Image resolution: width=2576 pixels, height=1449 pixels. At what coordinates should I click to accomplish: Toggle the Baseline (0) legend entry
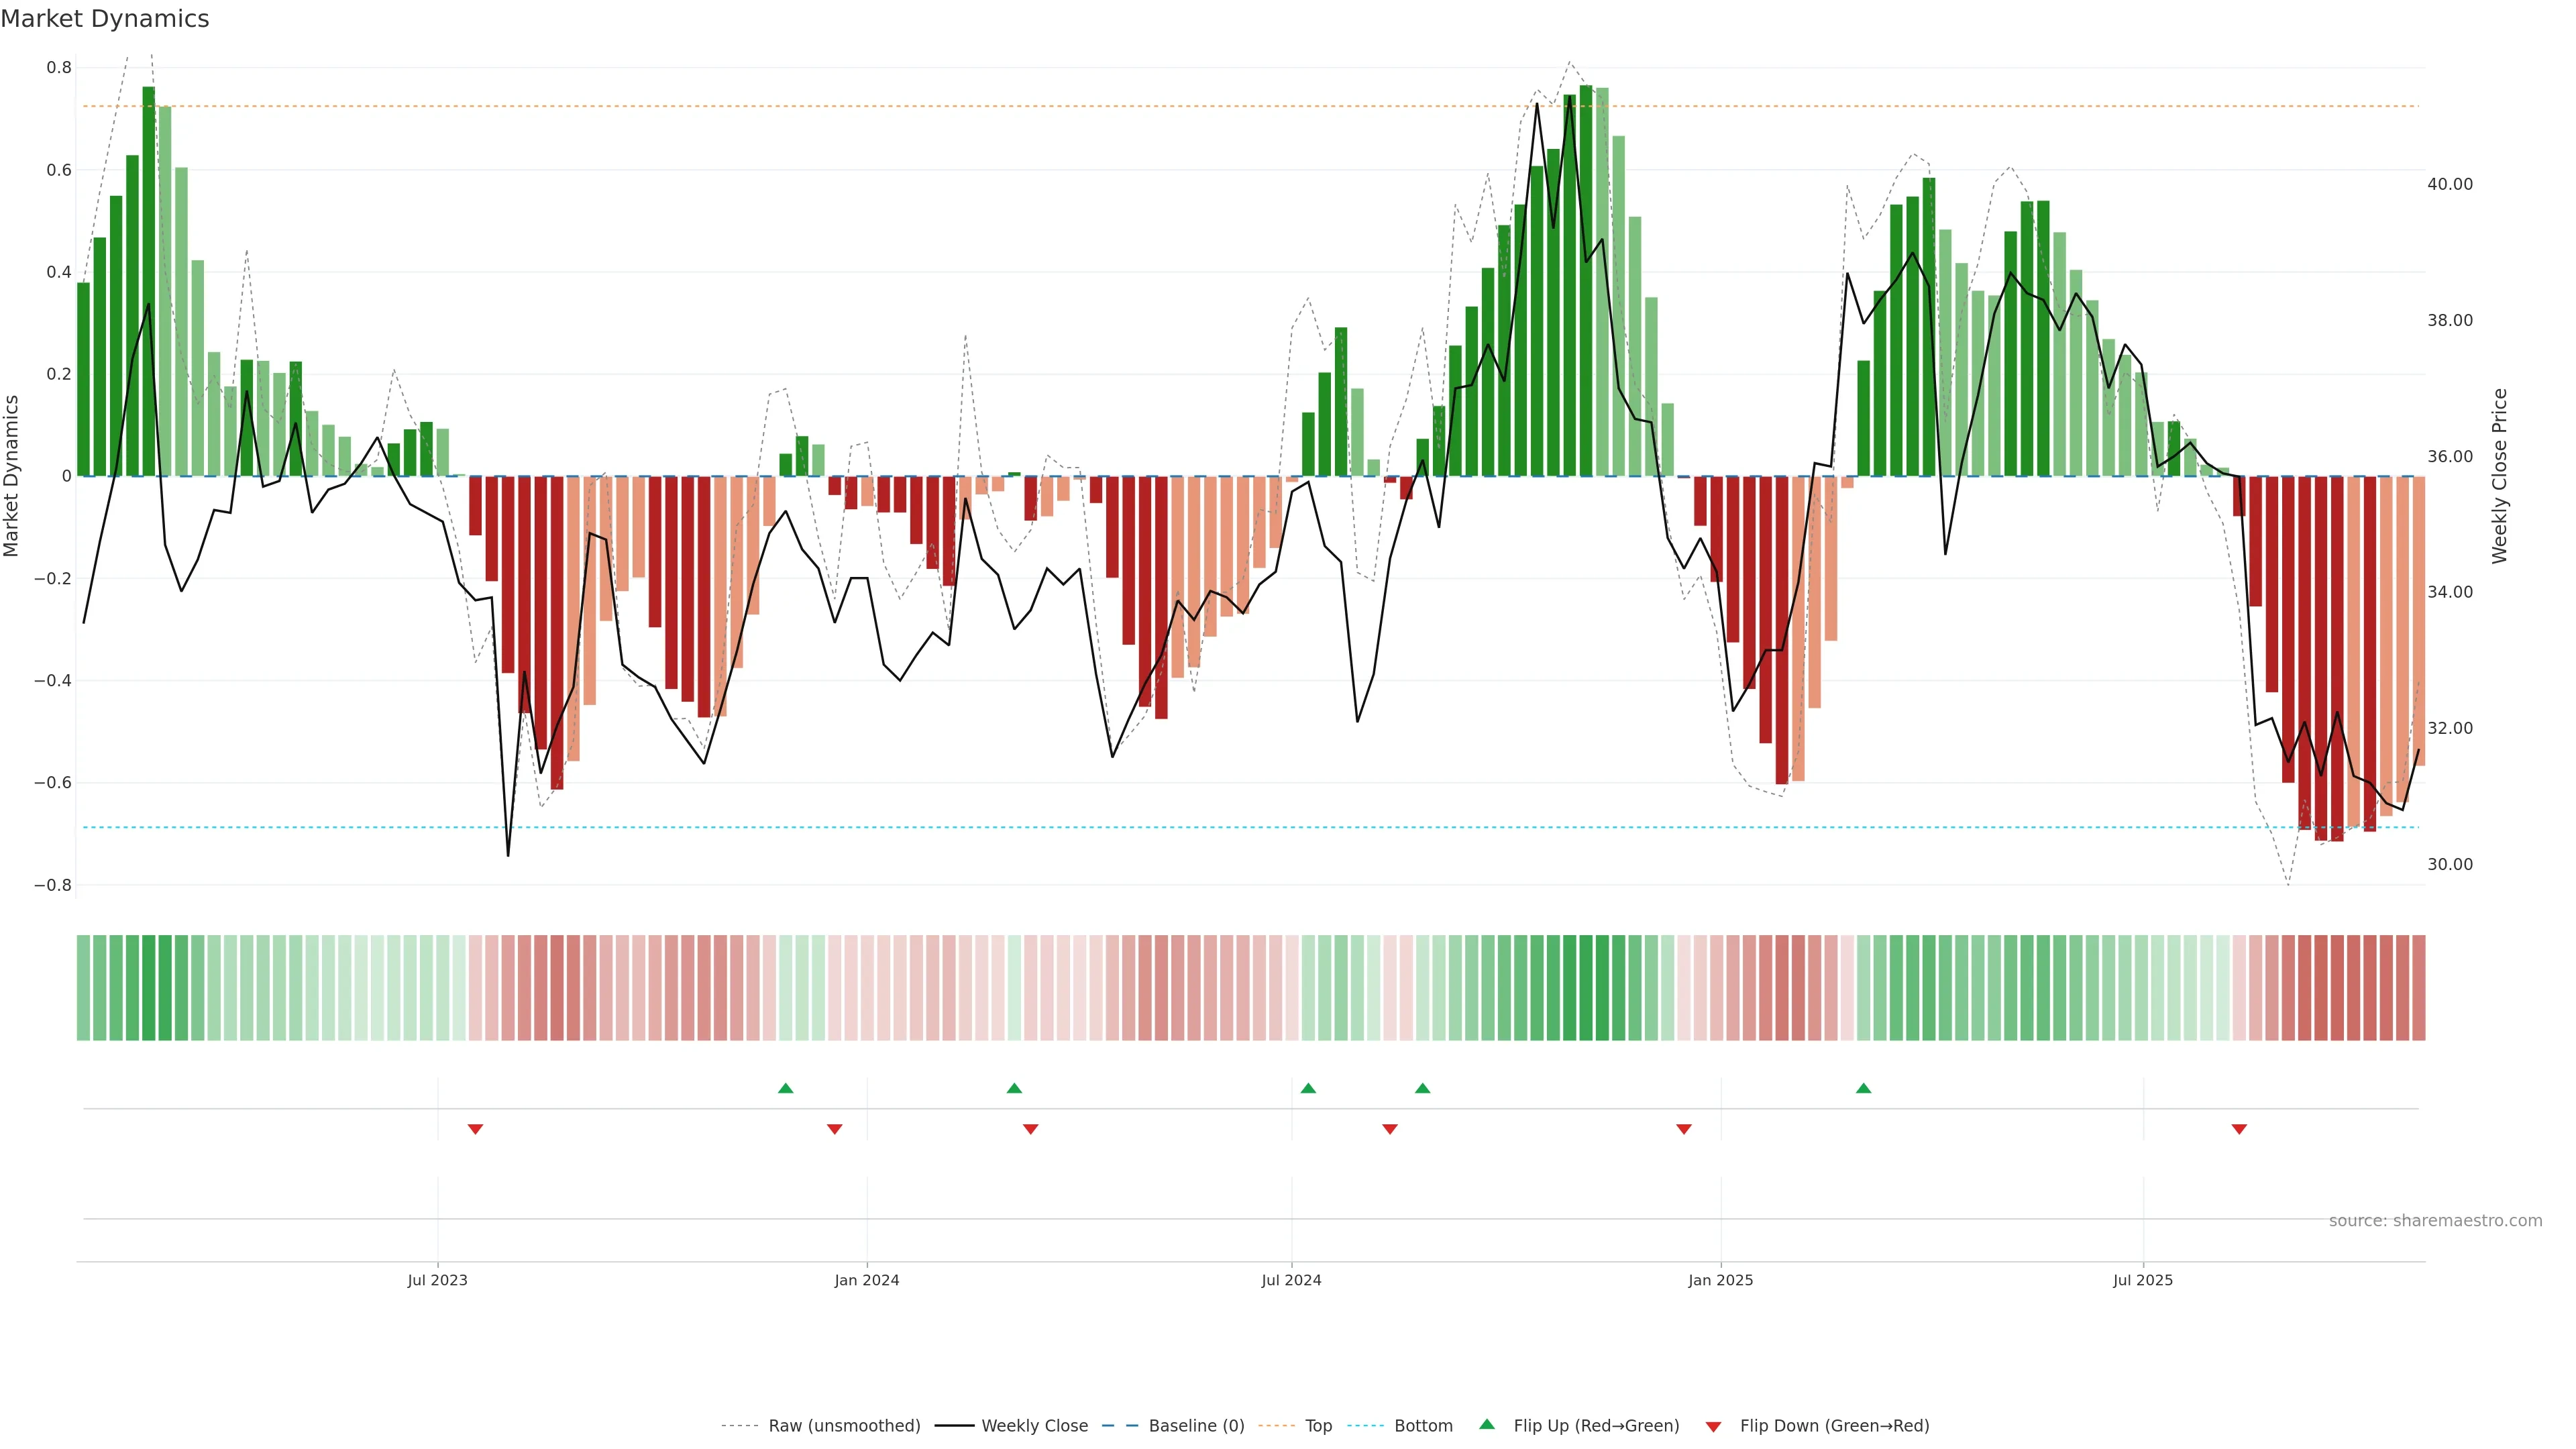(1196, 1425)
